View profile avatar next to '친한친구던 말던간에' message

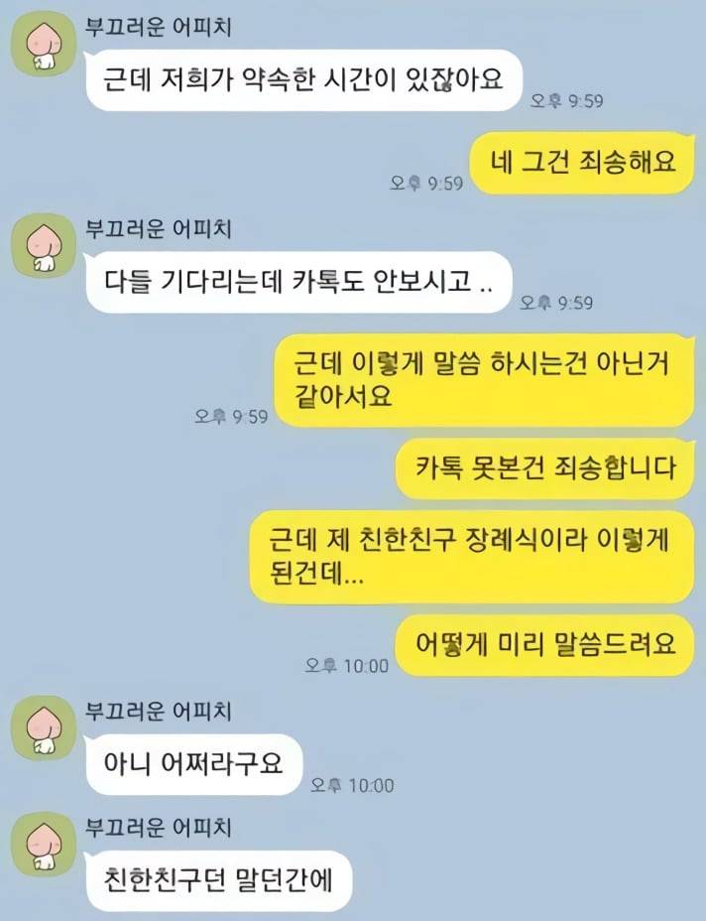click(x=44, y=844)
